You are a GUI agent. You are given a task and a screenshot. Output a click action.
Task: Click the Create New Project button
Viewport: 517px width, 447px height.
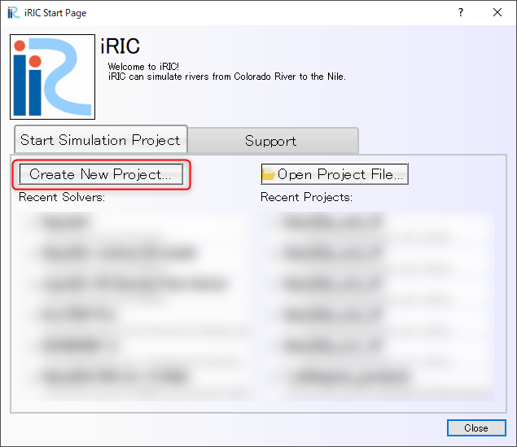[101, 174]
